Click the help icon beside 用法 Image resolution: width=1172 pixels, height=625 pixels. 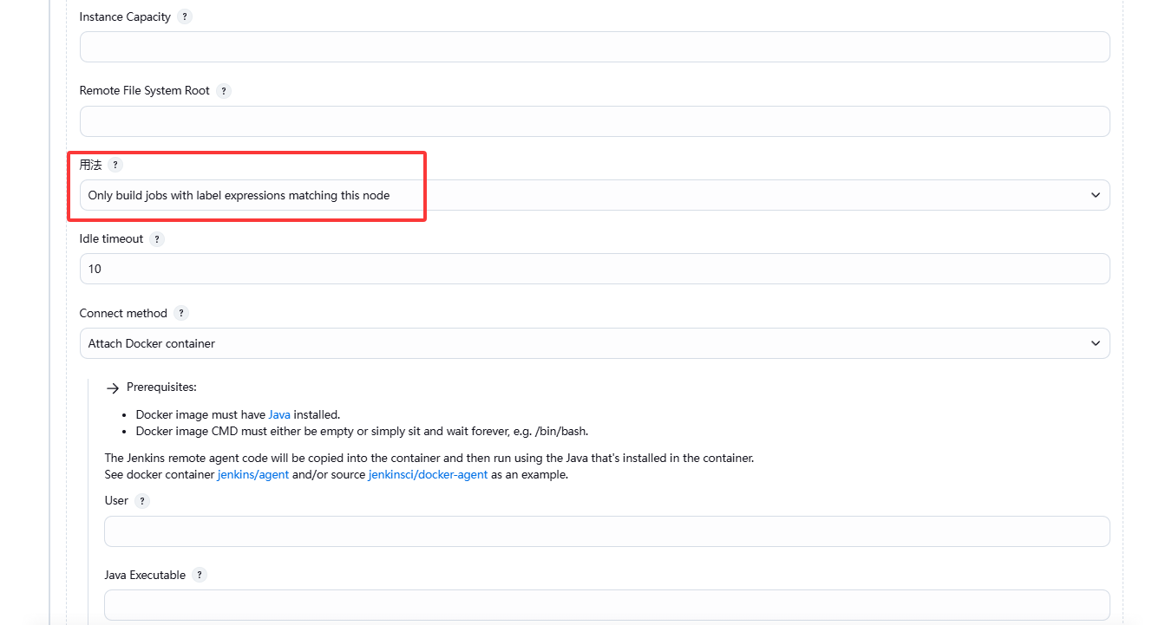point(115,166)
